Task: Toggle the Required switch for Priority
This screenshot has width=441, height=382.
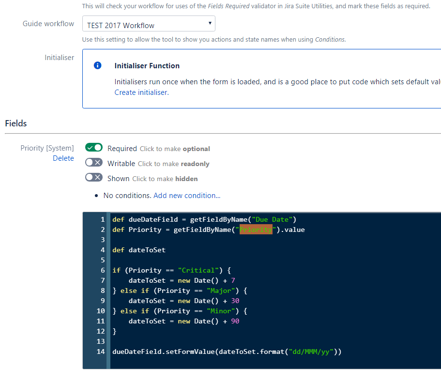Action: coord(93,147)
